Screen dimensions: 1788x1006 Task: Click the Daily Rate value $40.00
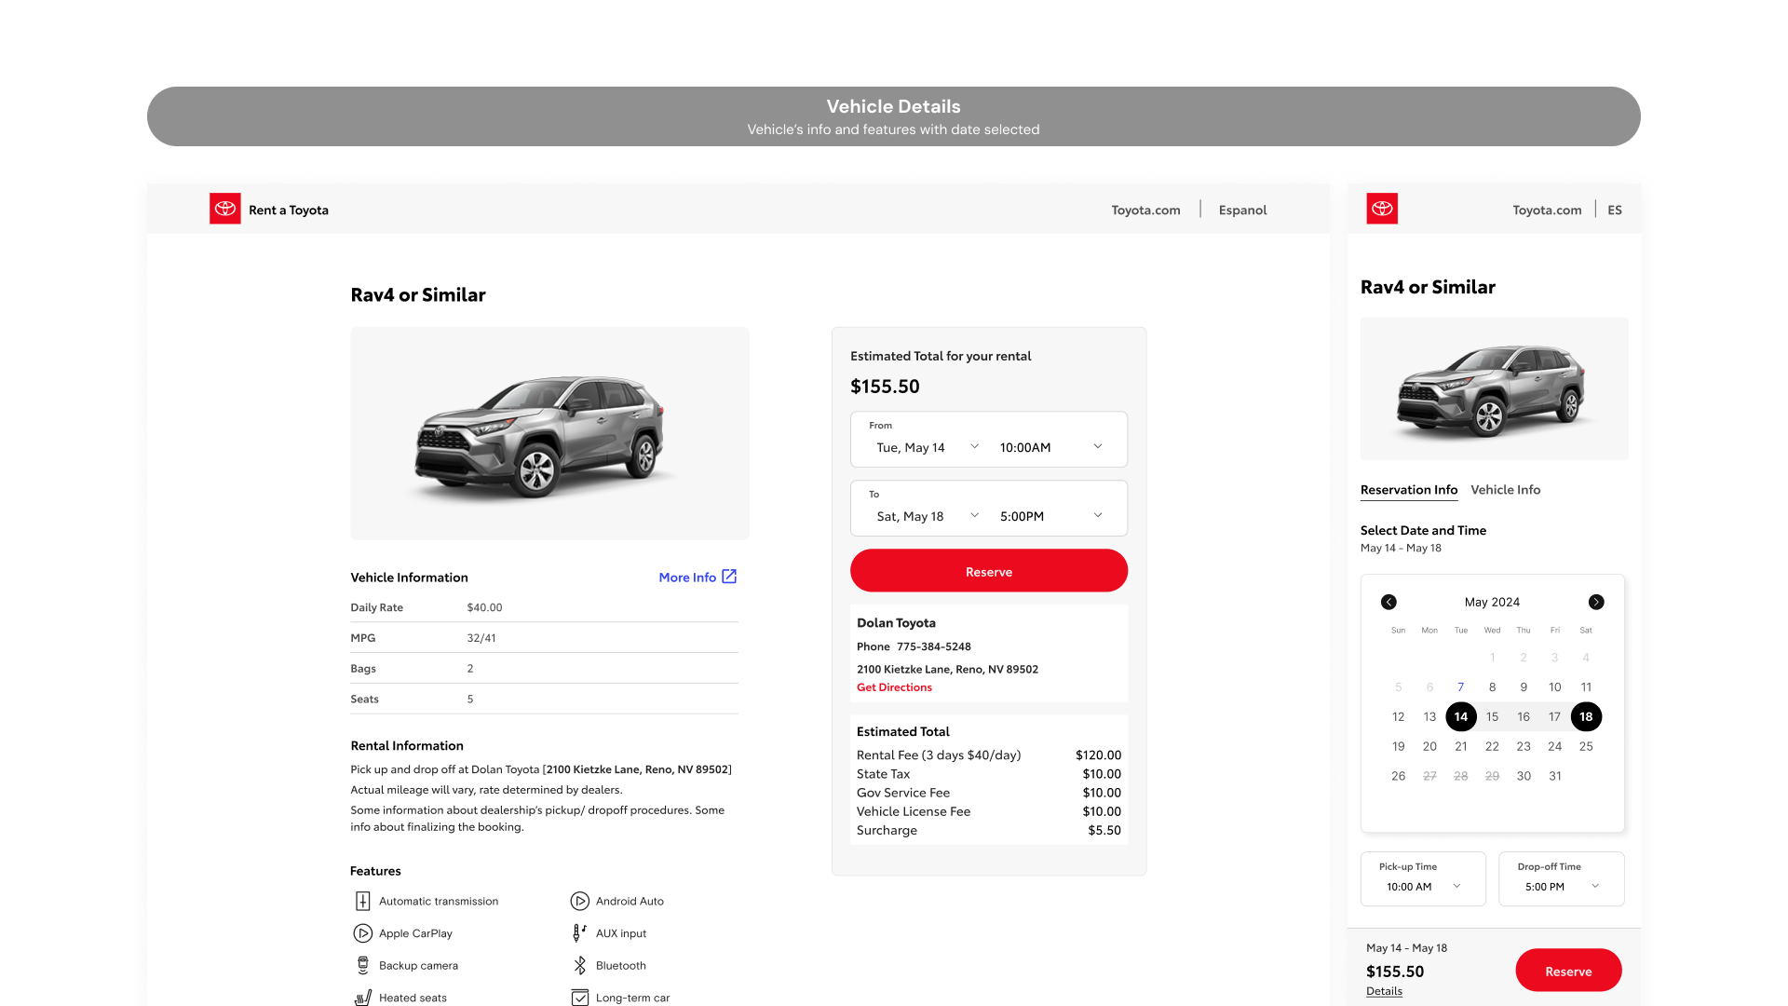[x=484, y=607]
